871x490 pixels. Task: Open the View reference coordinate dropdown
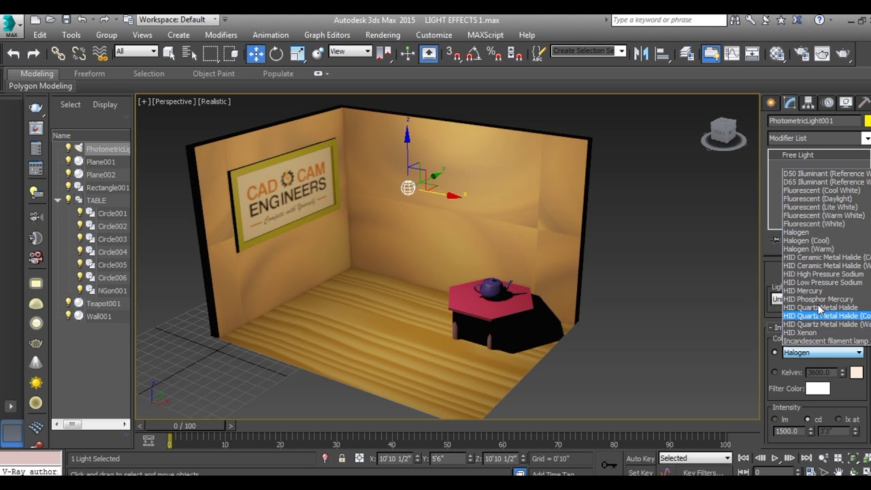coord(350,51)
